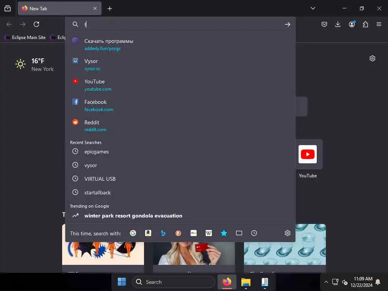Choose the YouTube youtube.com suggestion

(180, 85)
